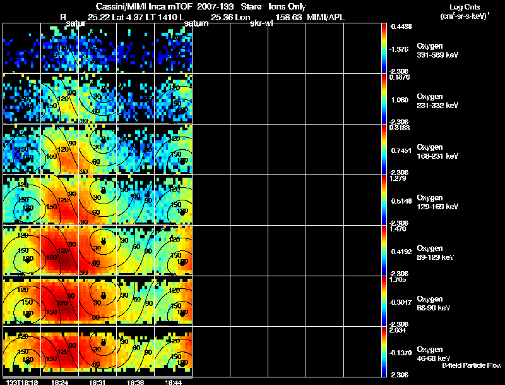Open the 18:31 image in 129-169 keV row
Image resolution: width=505 pixels, height=385 pixels.
pyautogui.click(x=98, y=200)
